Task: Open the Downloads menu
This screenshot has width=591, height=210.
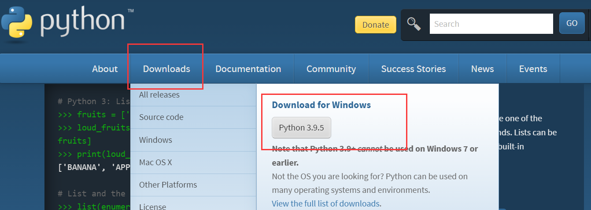Action: click(166, 69)
